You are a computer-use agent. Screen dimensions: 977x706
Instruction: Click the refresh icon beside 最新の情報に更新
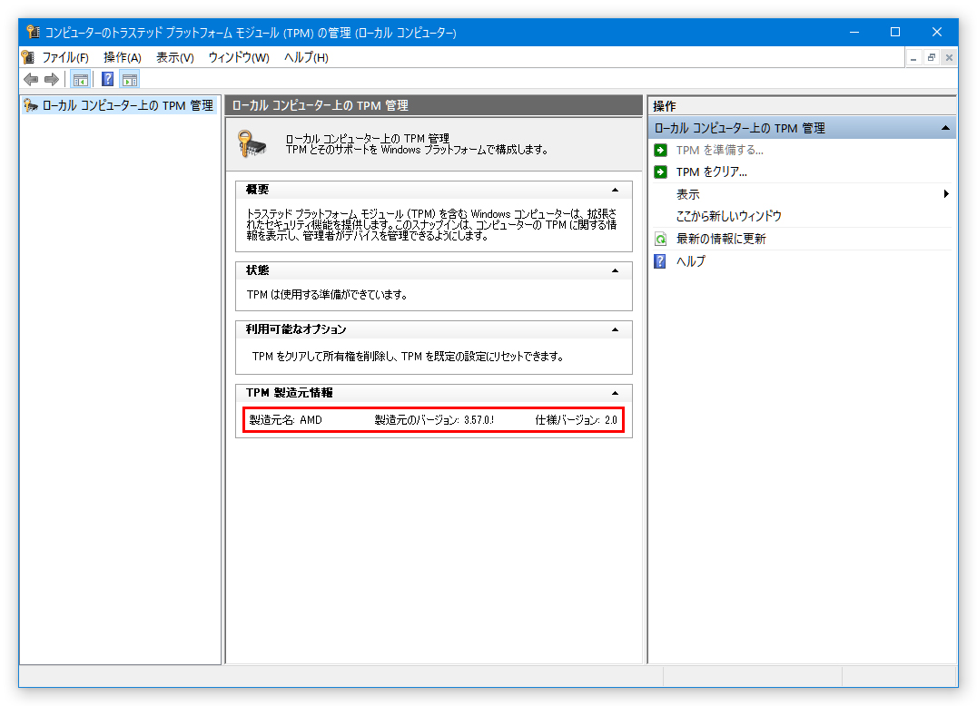[660, 239]
